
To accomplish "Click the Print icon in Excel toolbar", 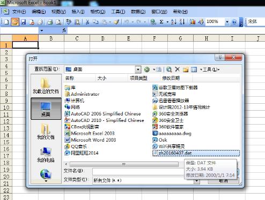I will click(50, 22).
